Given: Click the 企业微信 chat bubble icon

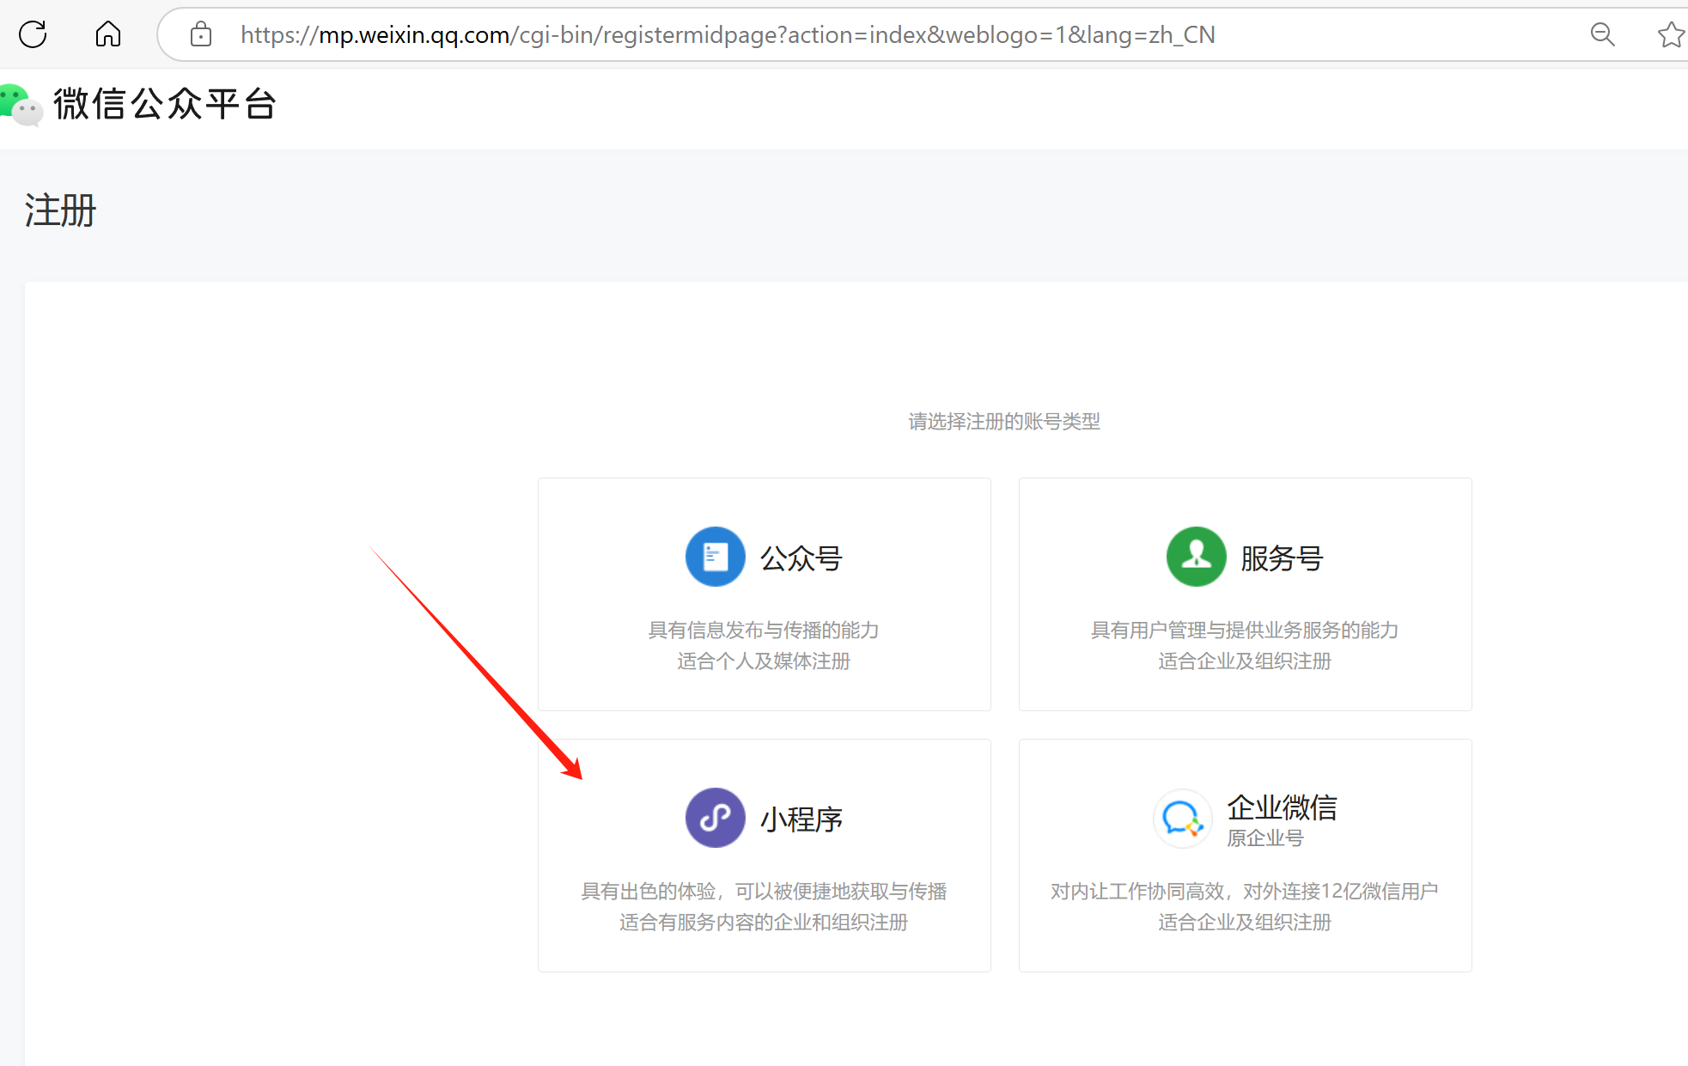Looking at the screenshot, I should [x=1182, y=819].
